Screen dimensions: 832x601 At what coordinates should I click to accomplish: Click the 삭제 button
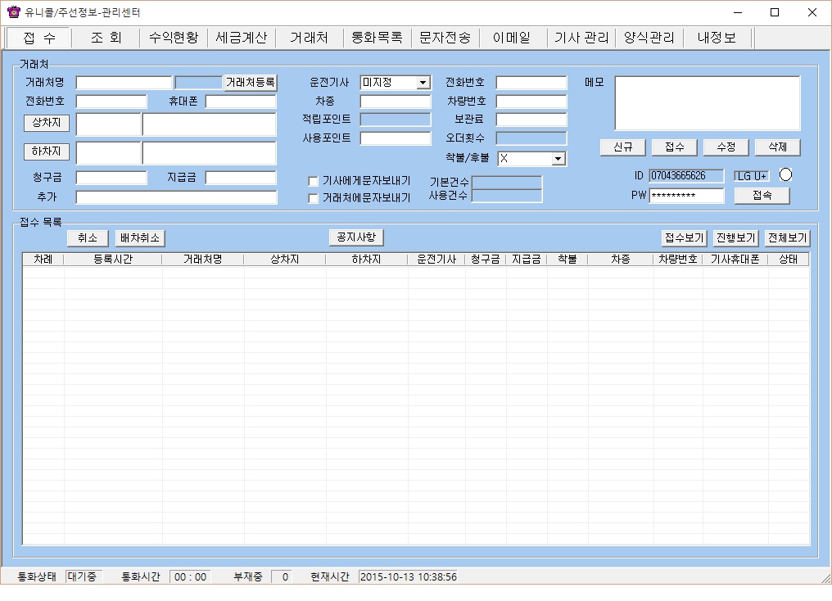[x=777, y=147]
